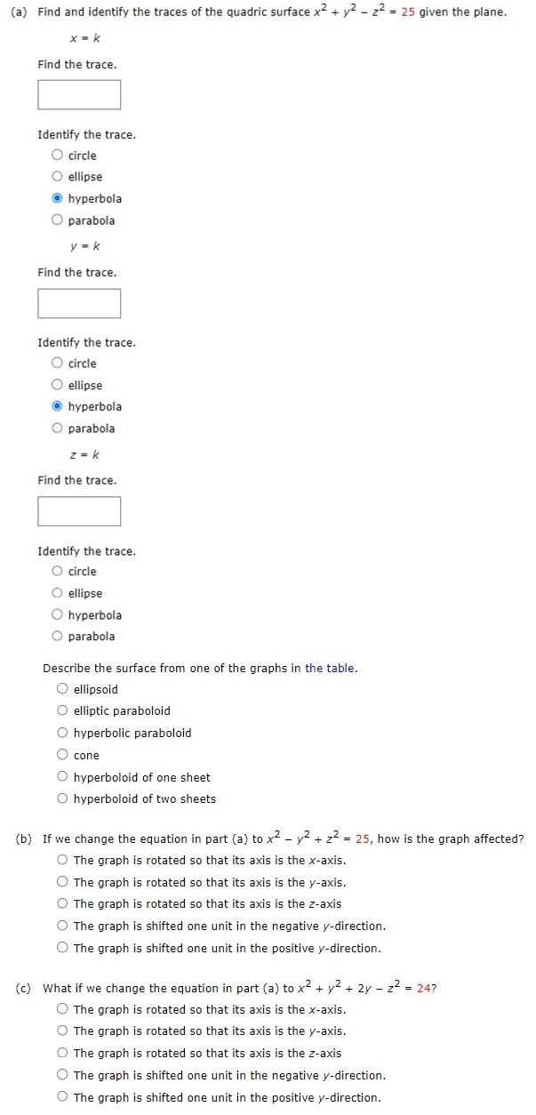Pick "hyperboloid of two sheets" option
This screenshot has height=1115, width=536.
click(x=63, y=798)
